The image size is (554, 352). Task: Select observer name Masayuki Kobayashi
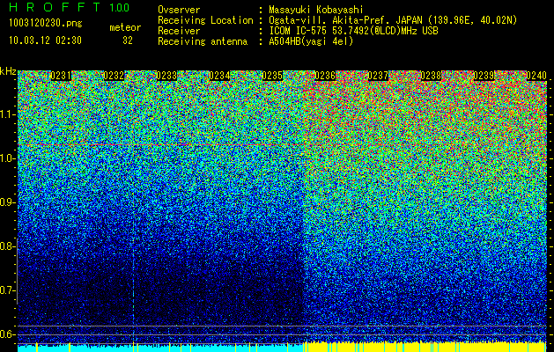point(316,10)
